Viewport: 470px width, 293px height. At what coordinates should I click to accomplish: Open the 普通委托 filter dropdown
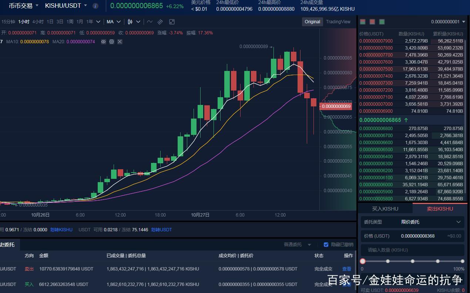298,245
